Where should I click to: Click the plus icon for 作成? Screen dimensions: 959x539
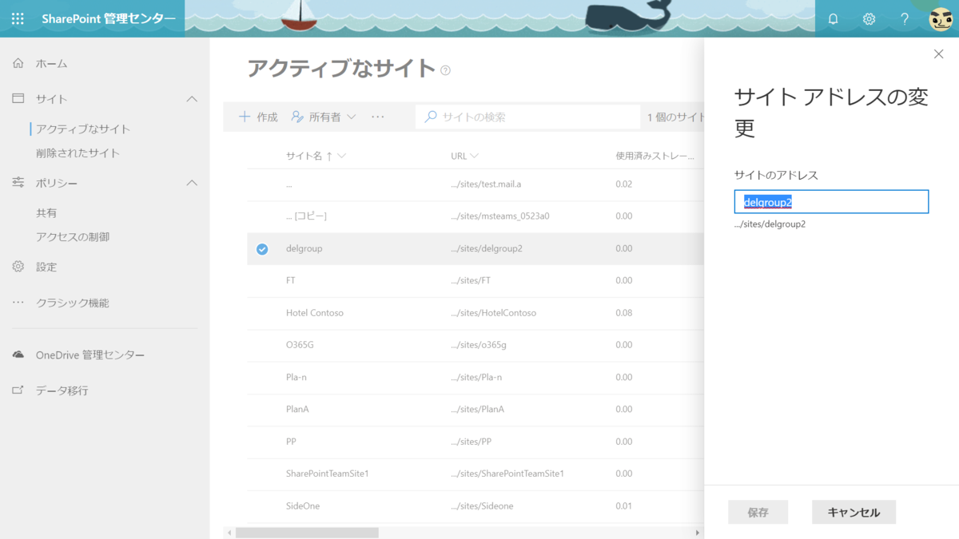[x=245, y=117]
